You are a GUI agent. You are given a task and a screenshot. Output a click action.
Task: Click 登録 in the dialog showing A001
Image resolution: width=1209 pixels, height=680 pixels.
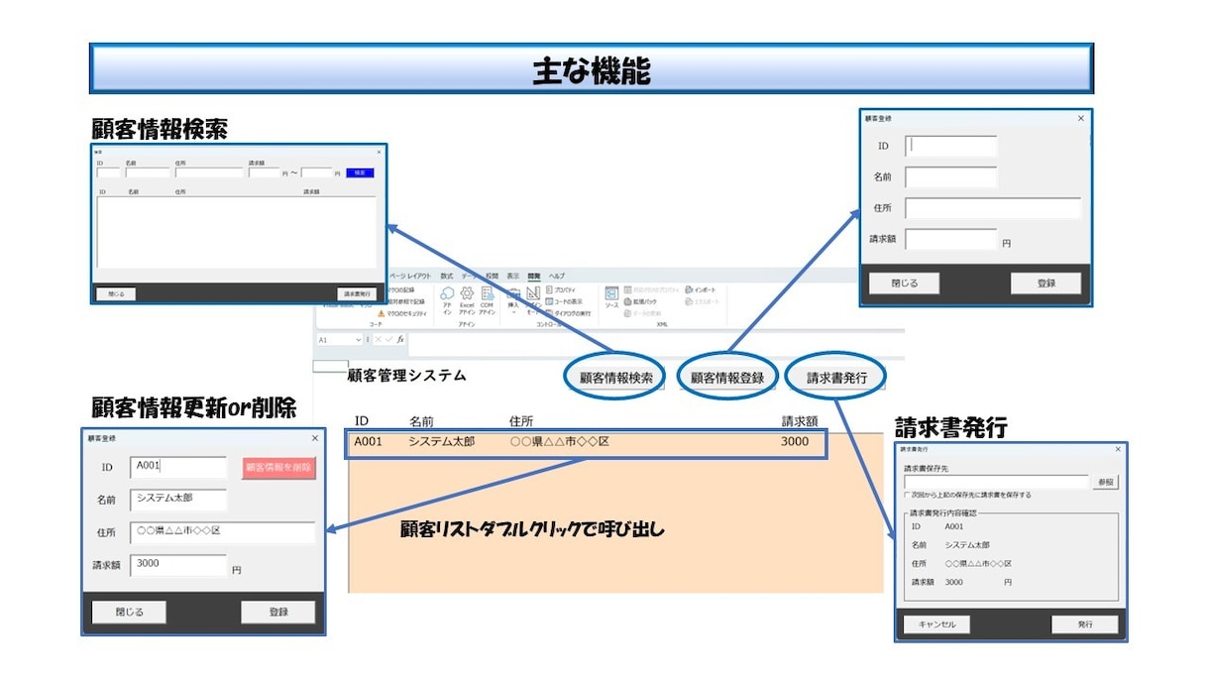(x=278, y=612)
